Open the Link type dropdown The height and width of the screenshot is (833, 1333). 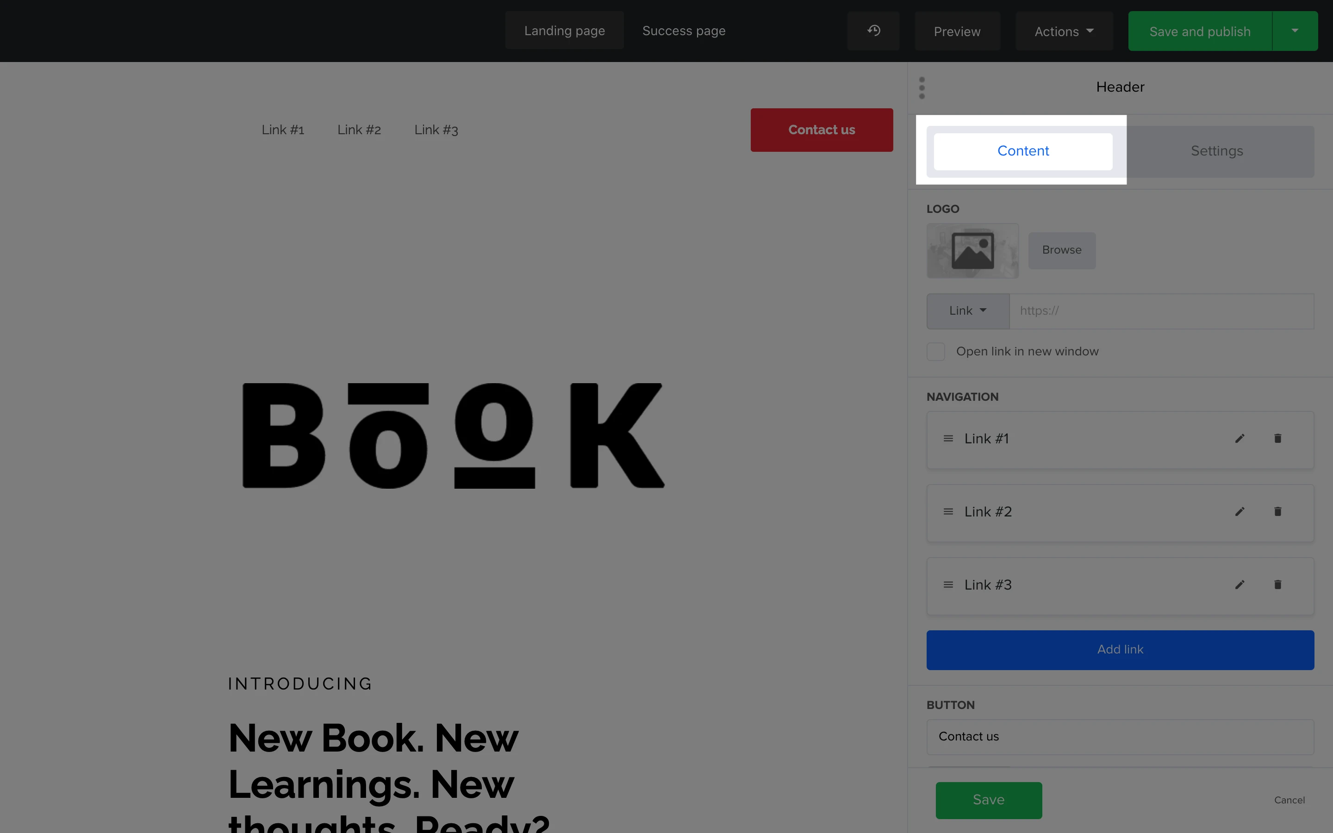[967, 311]
